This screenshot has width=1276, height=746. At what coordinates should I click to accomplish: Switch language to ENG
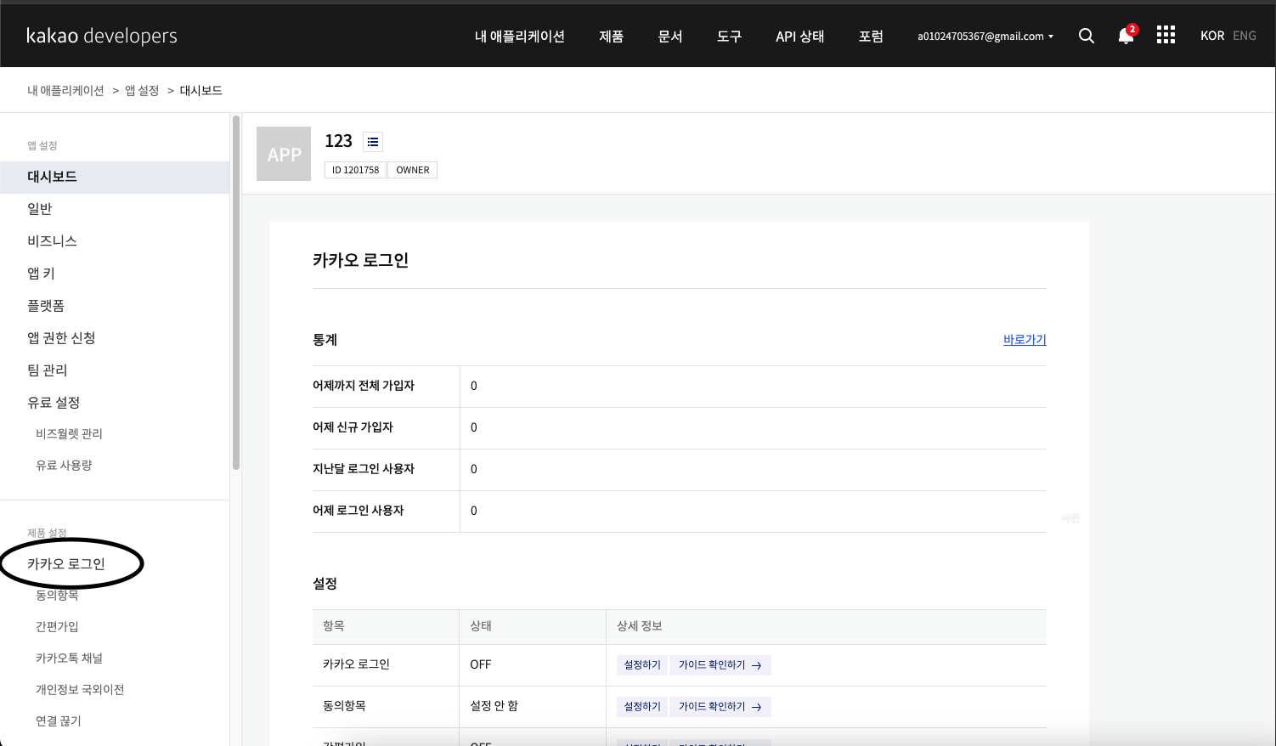tap(1245, 36)
